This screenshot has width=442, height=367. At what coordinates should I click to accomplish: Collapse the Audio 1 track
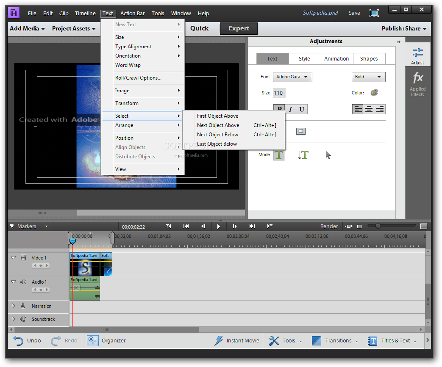pyautogui.click(x=13, y=281)
